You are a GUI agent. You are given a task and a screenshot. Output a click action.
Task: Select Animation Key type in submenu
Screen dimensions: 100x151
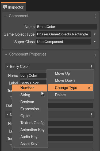coord(30,130)
